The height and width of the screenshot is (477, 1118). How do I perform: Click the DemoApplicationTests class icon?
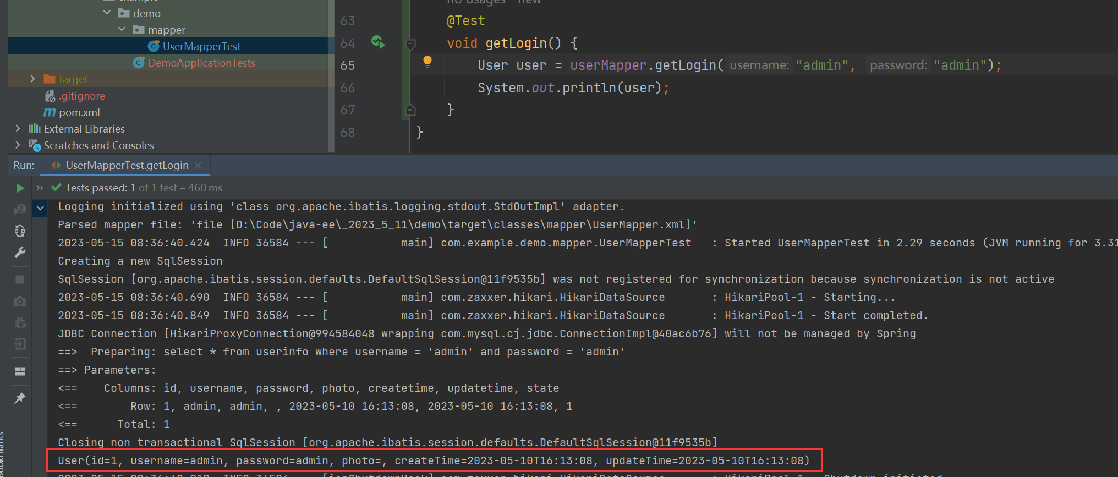coord(139,63)
